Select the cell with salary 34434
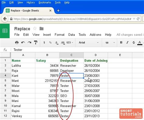Screen dimensions: 144x120 47,66
